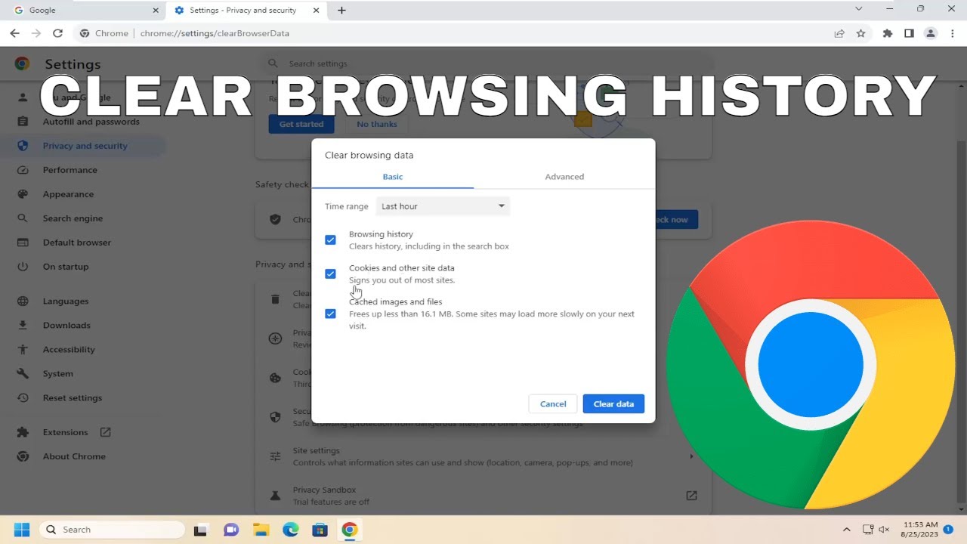Uncheck the Browsing history checkbox
Image resolution: width=967 pixels, height=544 pixels.
tap(330, 240)
